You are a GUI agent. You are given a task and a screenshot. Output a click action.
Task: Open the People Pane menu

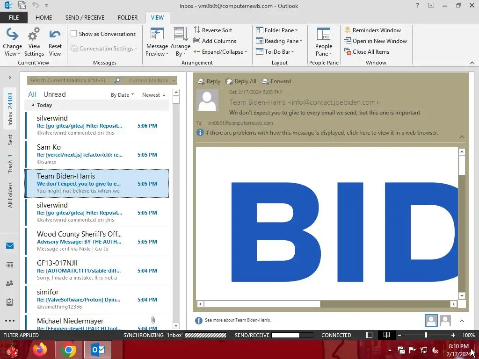pos(324,42)
